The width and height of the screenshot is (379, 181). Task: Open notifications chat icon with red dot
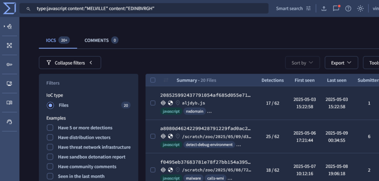[336, 8]
